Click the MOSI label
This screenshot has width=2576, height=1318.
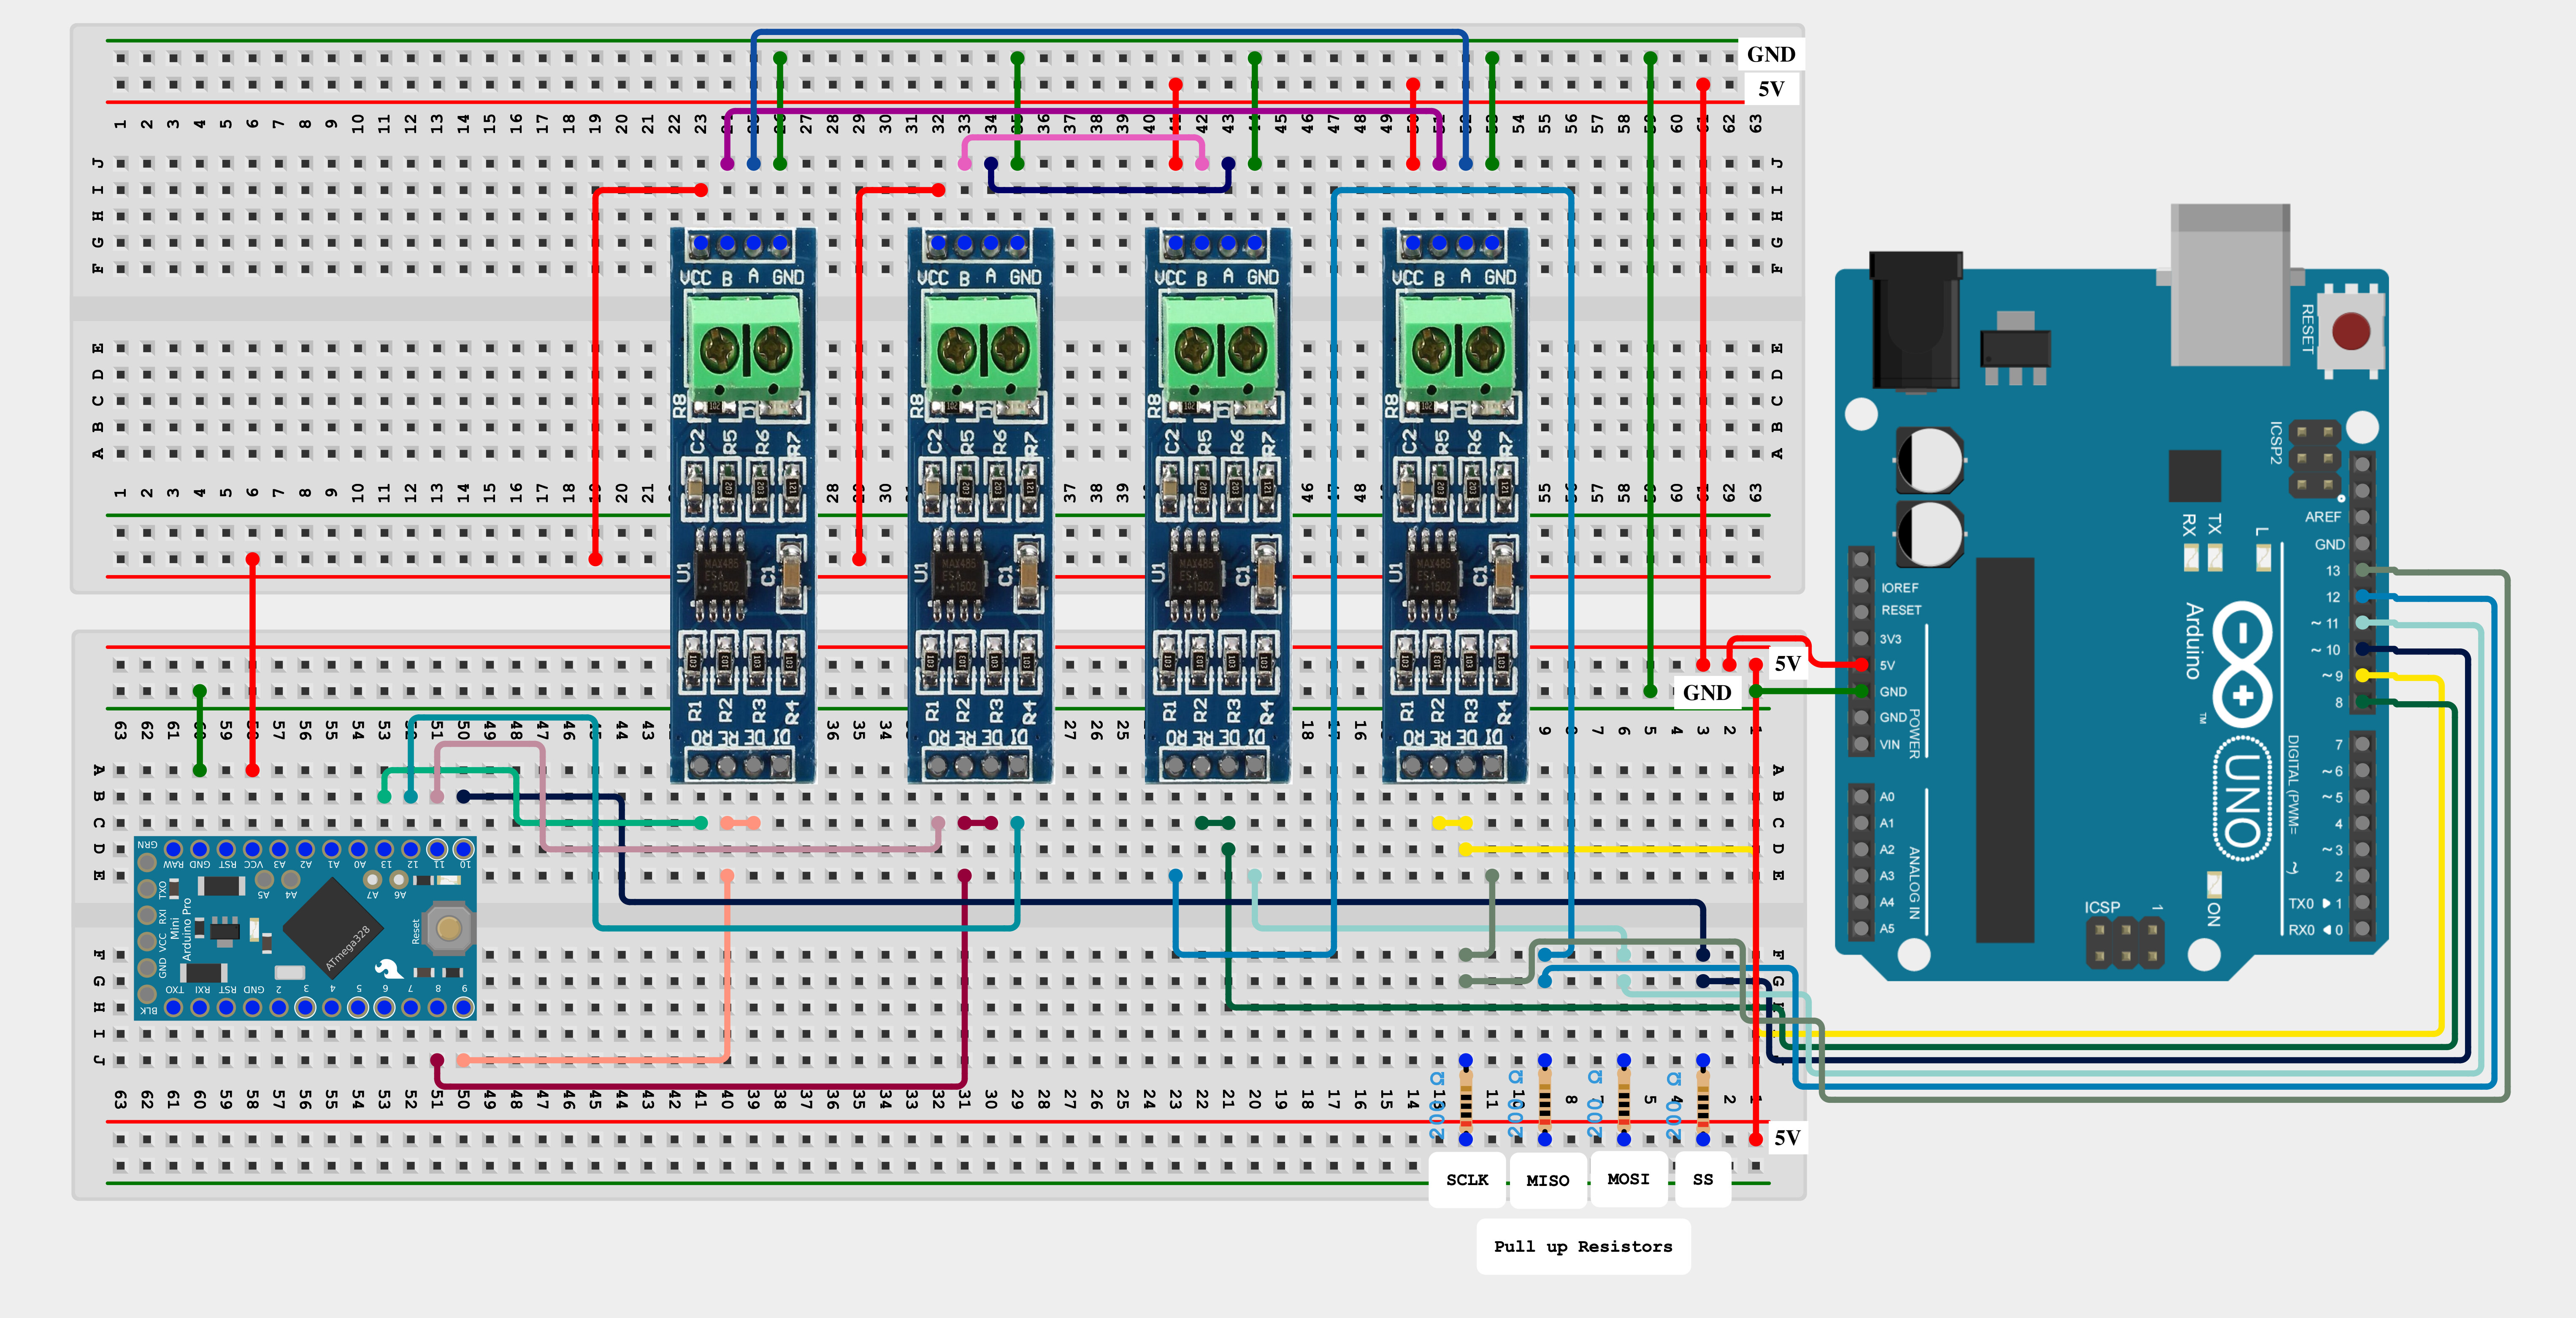coord(1628,1179)
